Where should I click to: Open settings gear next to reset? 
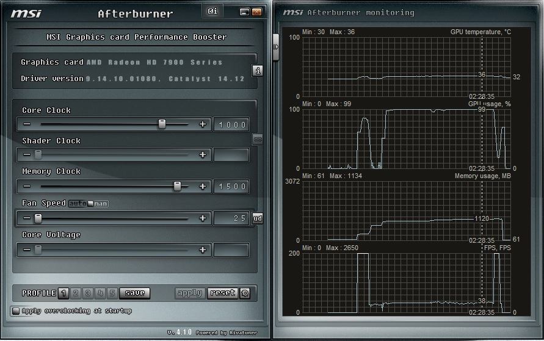click(x=245, y=293)
